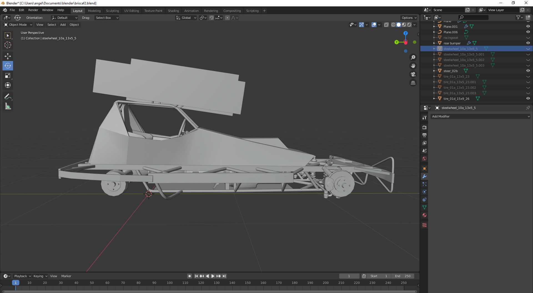Expand the rear bumper tree item
This screenshot has height=293, width=533.
tap(434, 43)
